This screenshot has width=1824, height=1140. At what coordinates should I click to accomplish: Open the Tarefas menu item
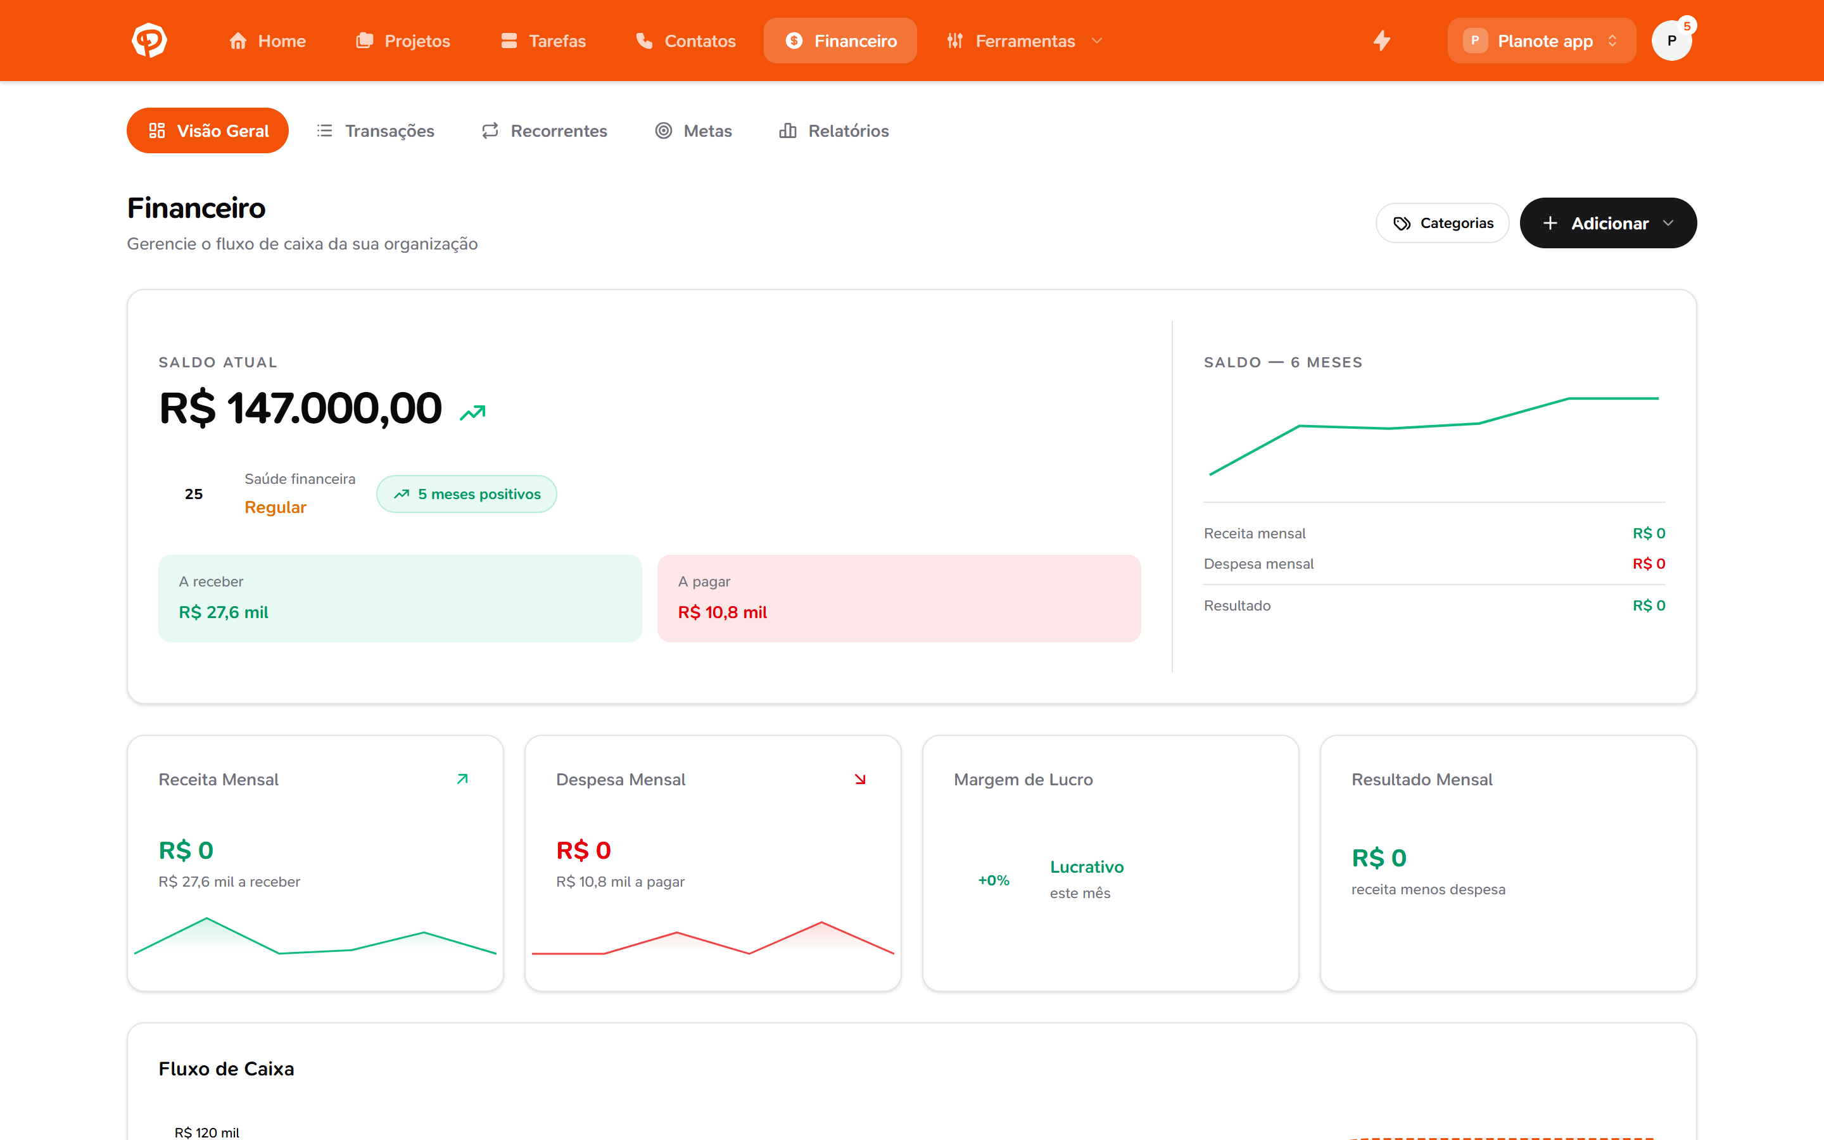pyautogui.click(x=543, y=41)
